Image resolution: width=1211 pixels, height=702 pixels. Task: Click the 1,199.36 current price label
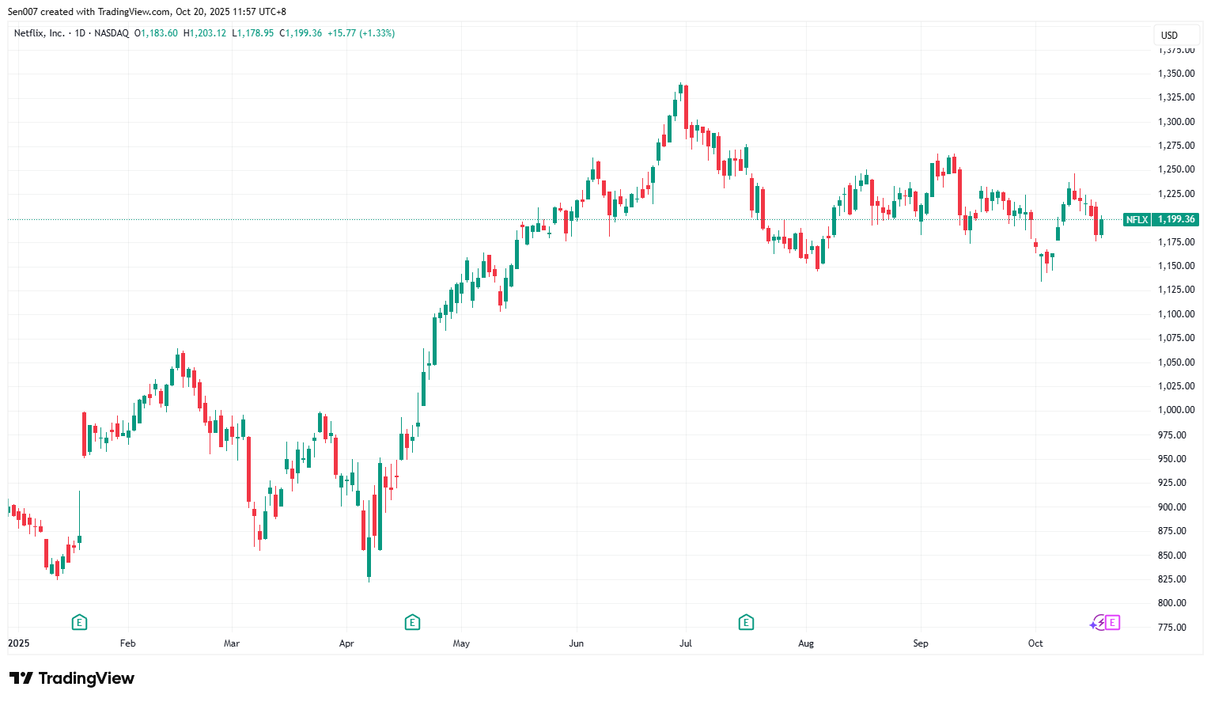pos(1176,219)
